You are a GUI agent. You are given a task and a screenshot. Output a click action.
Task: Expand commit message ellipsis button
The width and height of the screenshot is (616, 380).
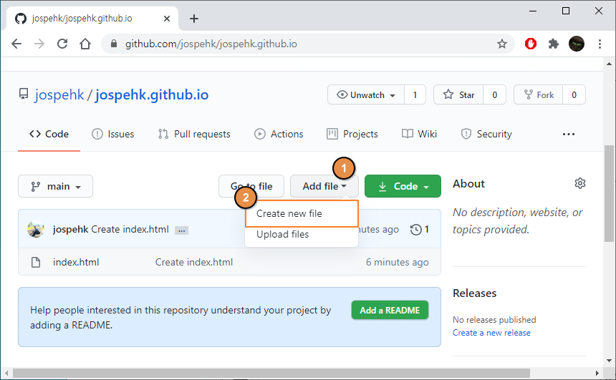181,230
